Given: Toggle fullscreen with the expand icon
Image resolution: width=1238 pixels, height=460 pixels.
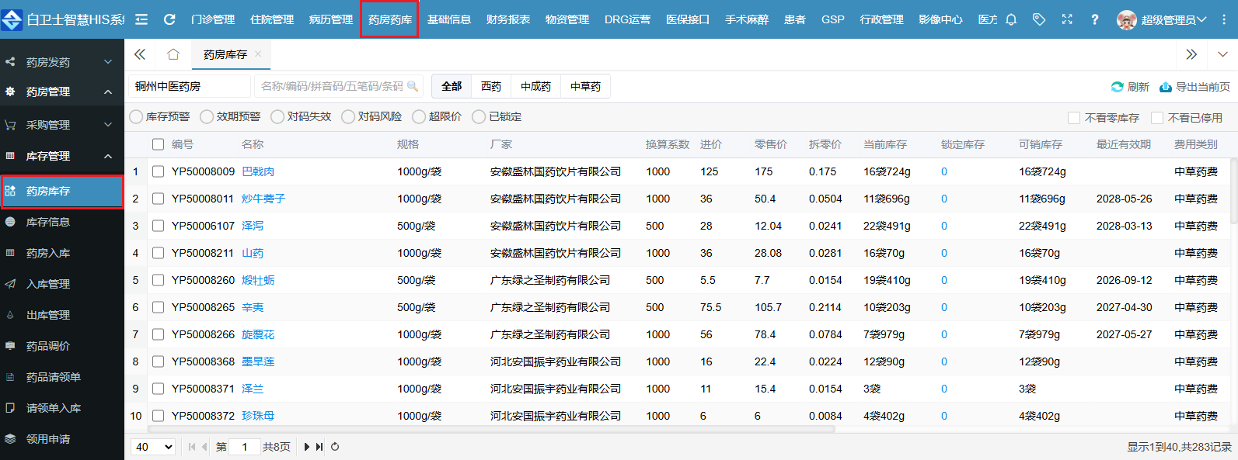Looking at the screenshot, I should (x=1067, y=19).
